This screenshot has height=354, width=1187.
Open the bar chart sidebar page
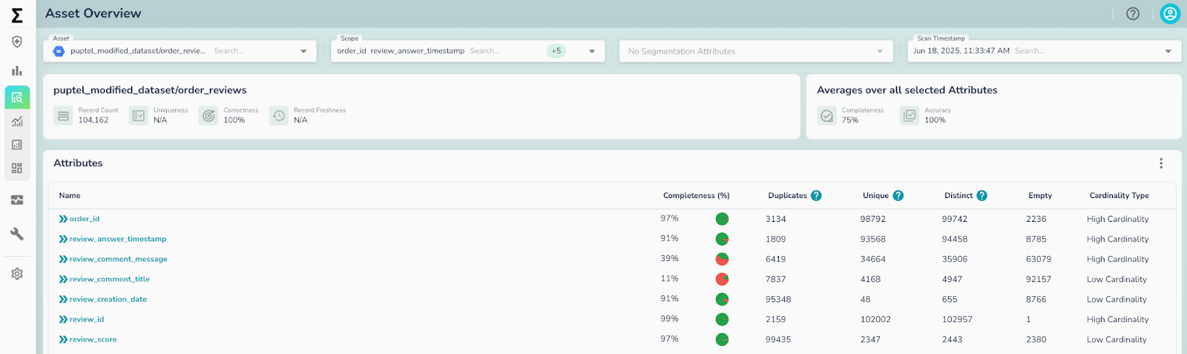17,71
